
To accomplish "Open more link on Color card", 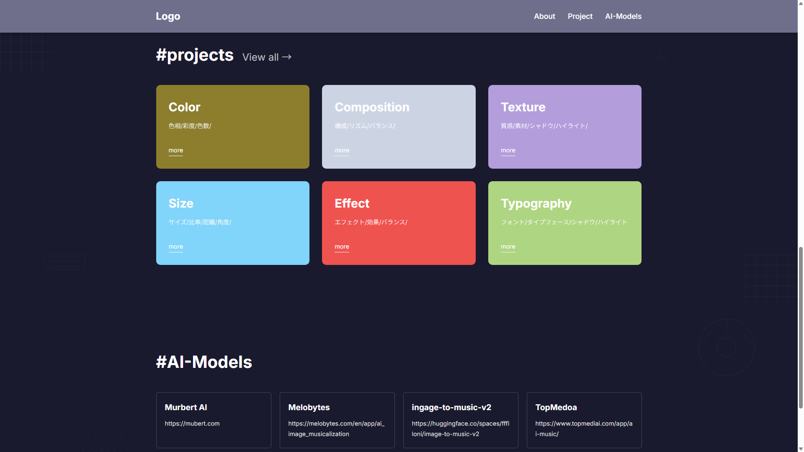I will pyautogui.click(x=176, y=151).
